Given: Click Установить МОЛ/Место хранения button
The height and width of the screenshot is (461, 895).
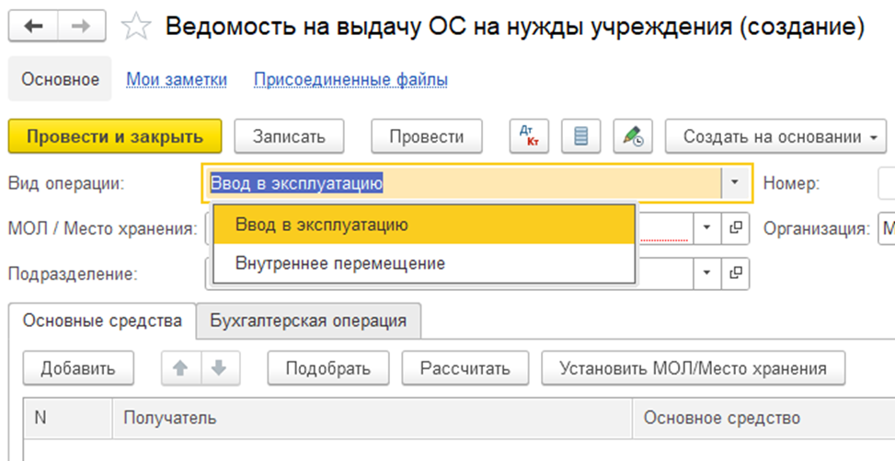Looking at the screenshot, I should pos(693,368).
